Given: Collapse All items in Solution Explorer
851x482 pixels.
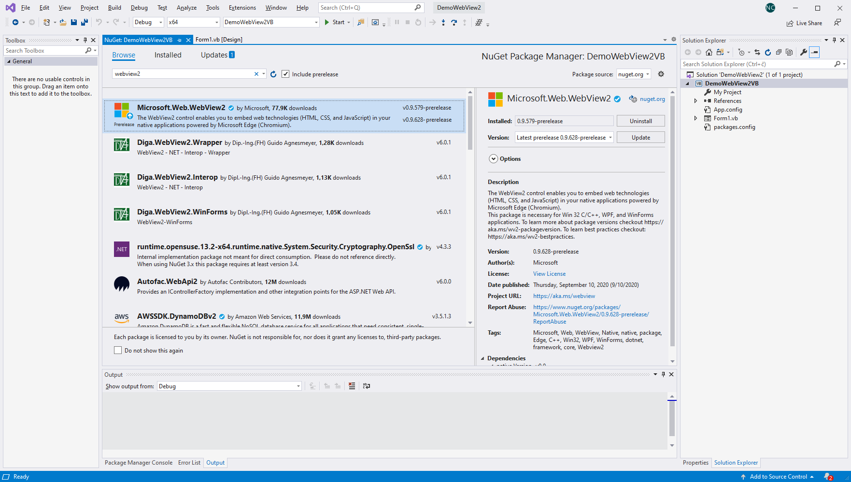Looking at the screenshot, I should tap(779, 52).
